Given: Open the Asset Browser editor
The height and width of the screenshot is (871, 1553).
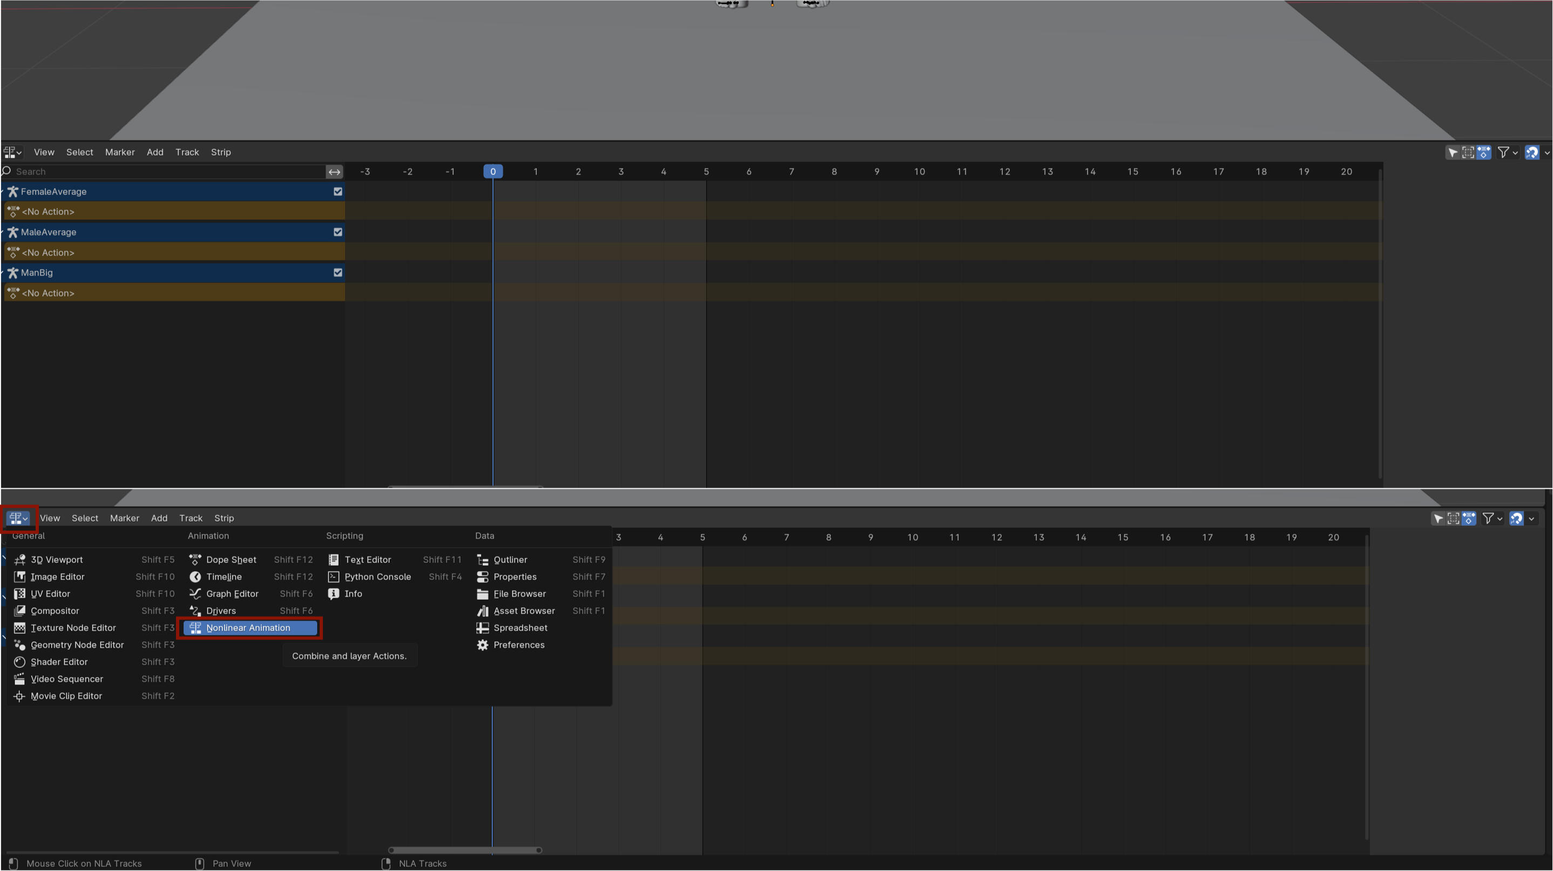Looking at the screenshot, I should click(x=523, y=611).
